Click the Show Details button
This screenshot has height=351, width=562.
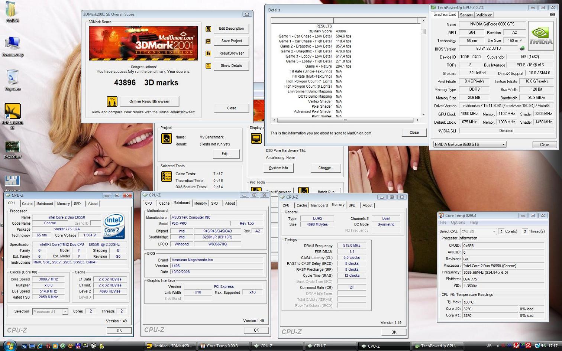pyautogui.click(x=231, y=66)
